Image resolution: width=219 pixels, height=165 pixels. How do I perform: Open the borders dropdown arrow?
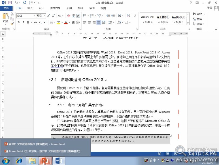pos(130,22)
